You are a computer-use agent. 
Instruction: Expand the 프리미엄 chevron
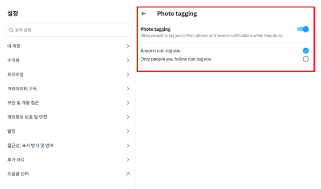(128, 74)
